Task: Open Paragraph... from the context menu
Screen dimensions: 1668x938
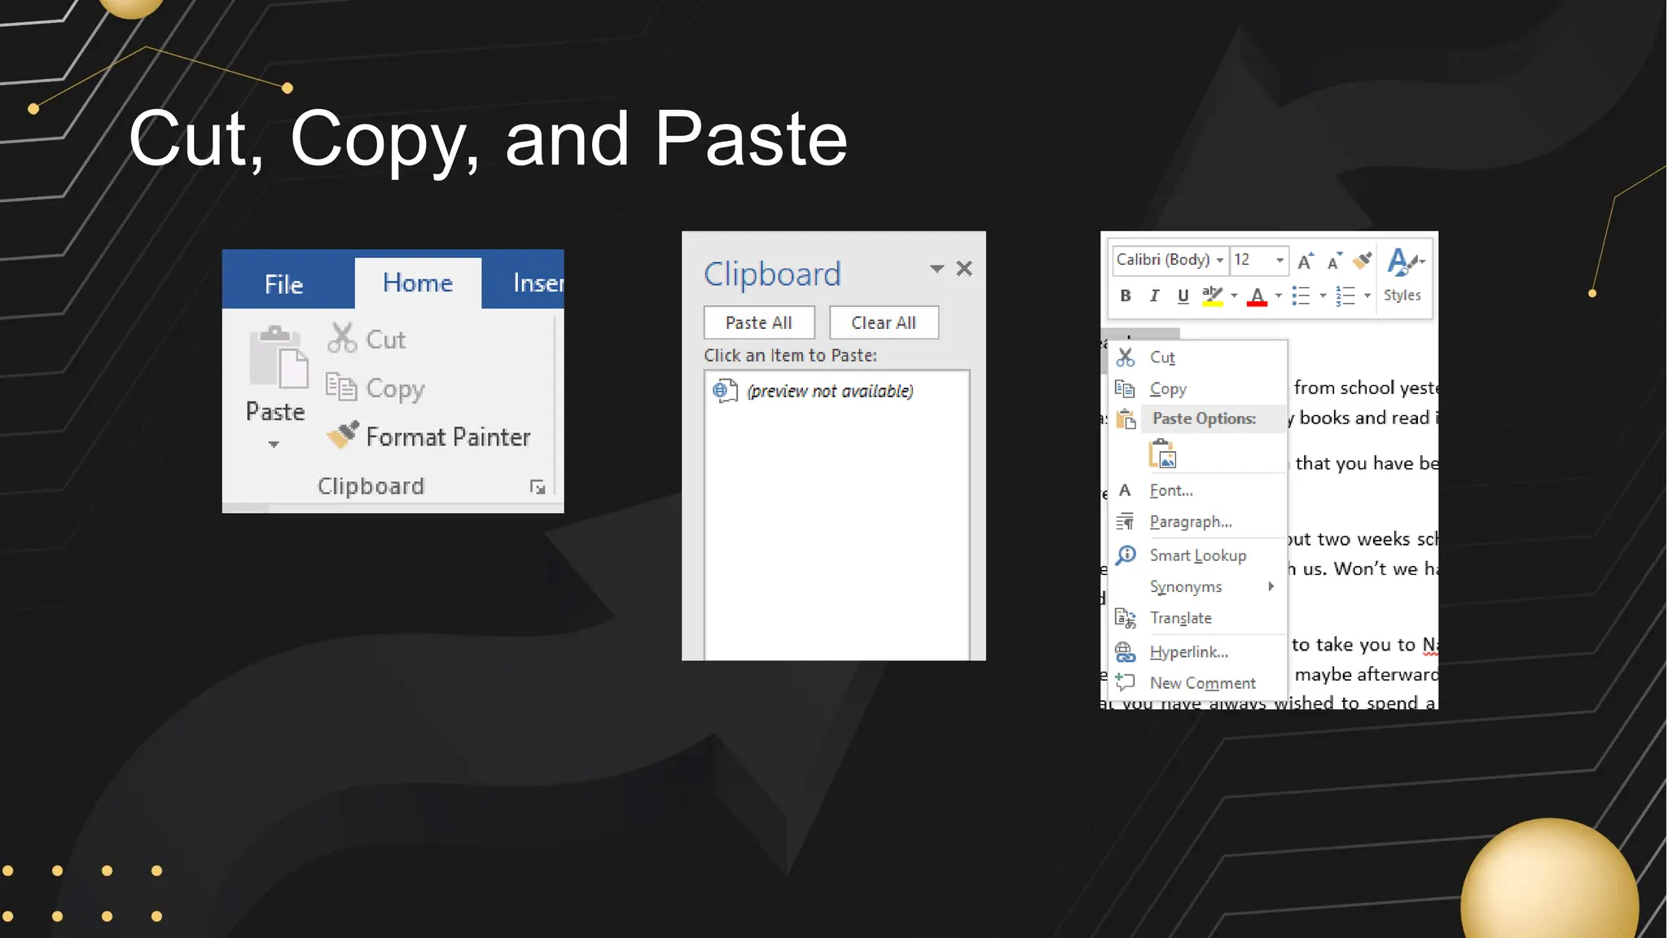Action: click(1198, 521)
